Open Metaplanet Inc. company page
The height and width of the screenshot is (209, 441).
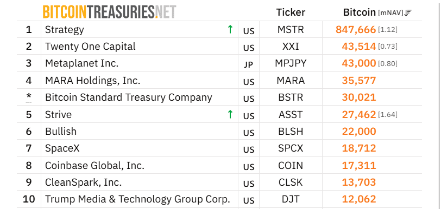[82, 63]
